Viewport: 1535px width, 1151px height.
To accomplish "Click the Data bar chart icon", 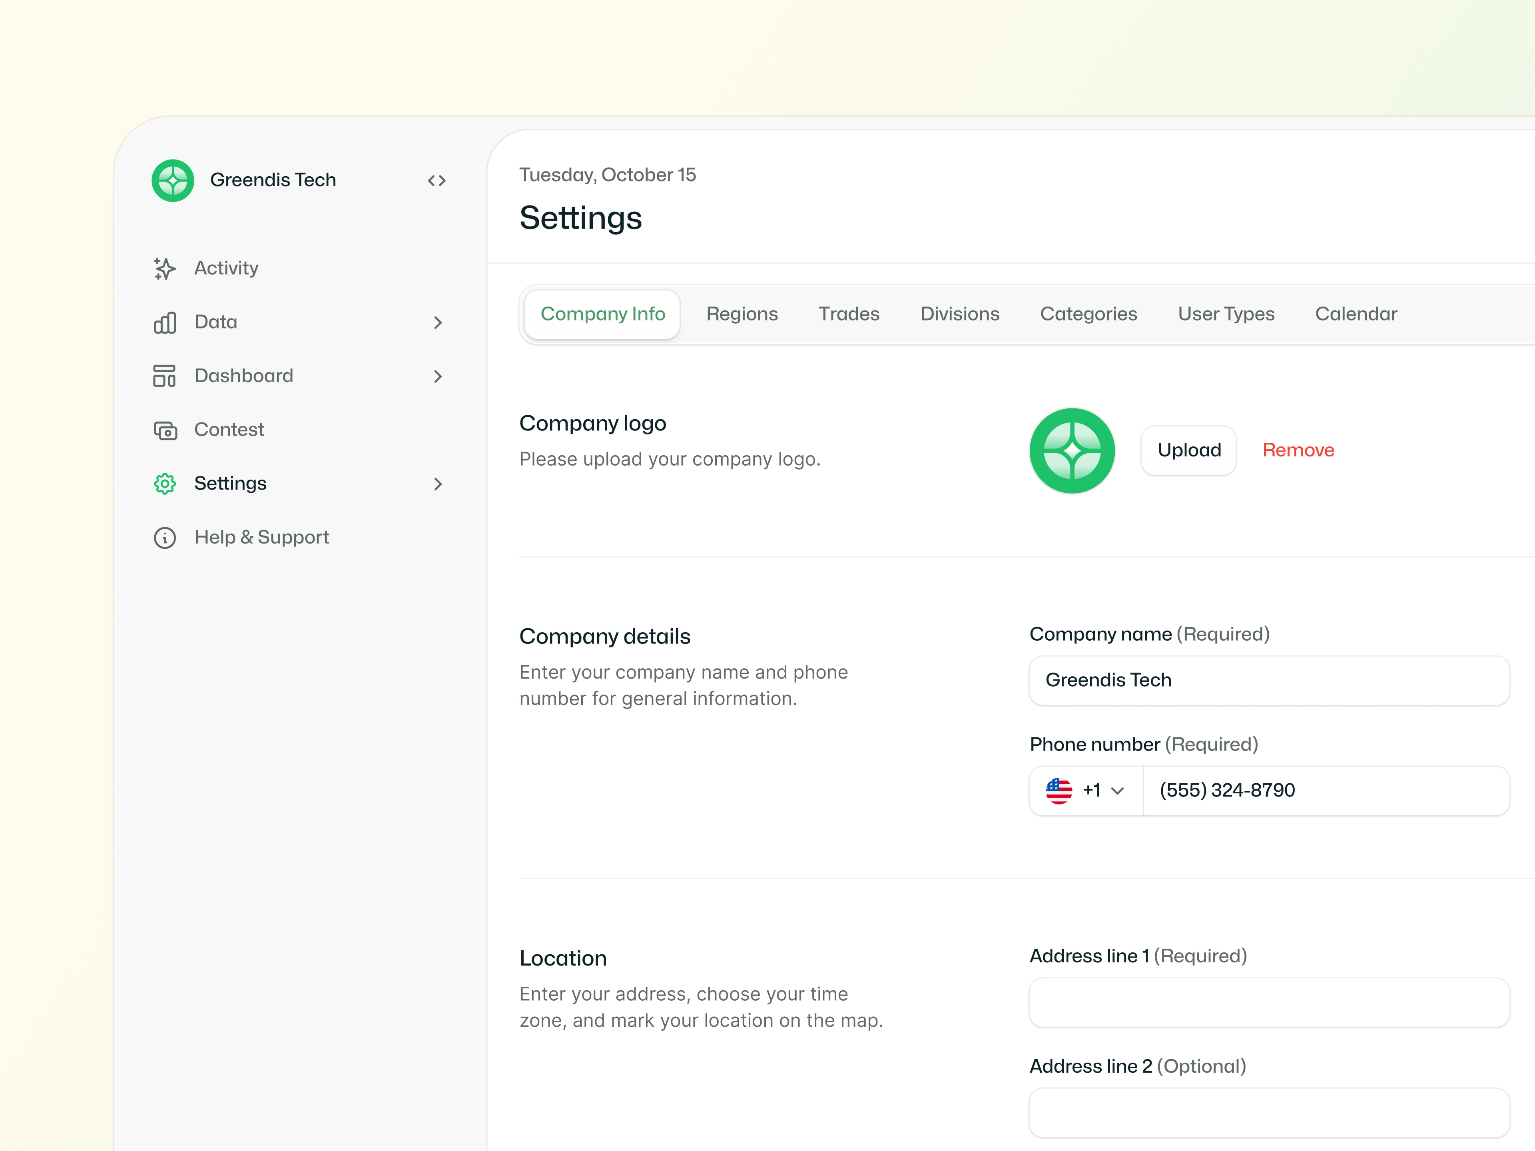I will point(164,322).
